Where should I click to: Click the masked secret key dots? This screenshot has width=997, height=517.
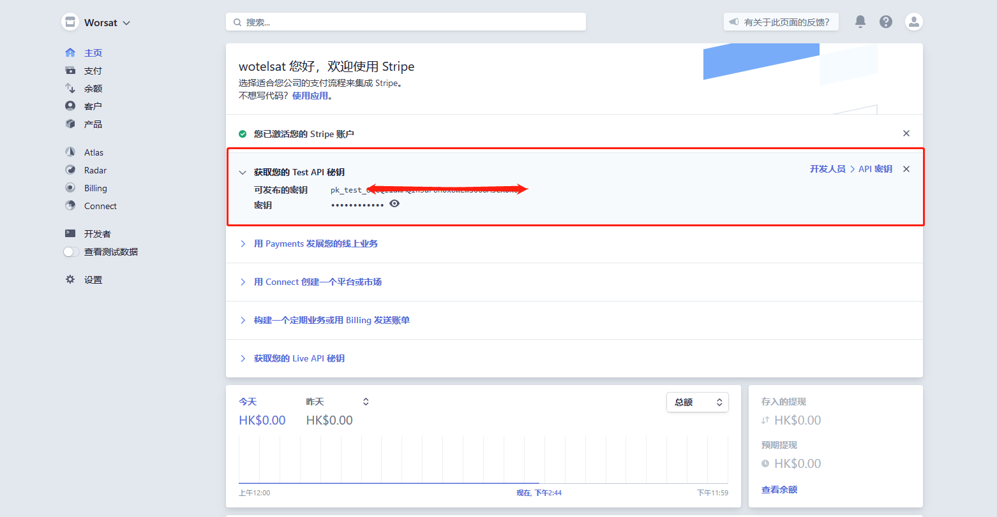point(357,205)
